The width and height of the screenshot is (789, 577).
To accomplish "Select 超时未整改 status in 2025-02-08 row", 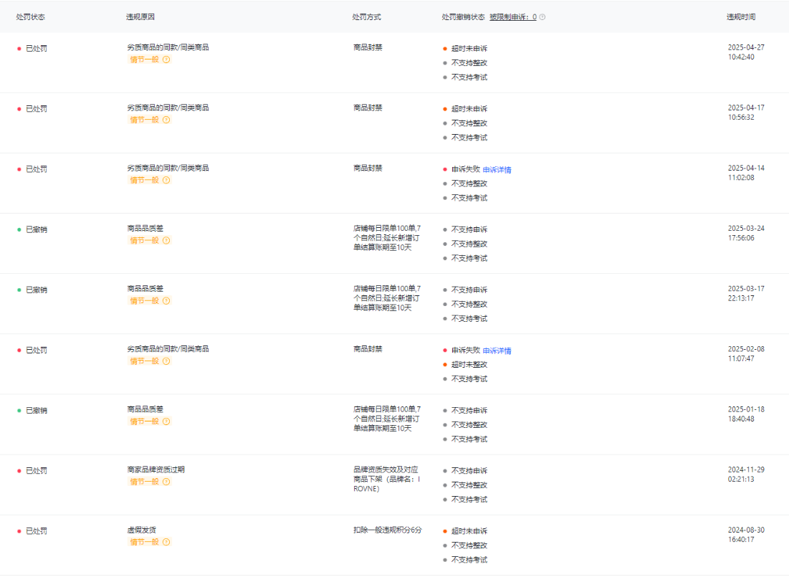I will pos(469,365).
